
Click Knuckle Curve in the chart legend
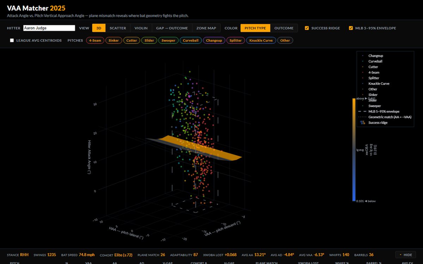(x=379, y=84)
